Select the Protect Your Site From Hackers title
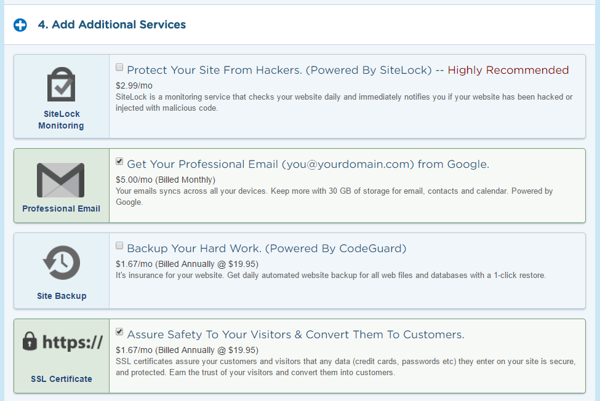Viewport: 600px width, 401px height. click(x=279, y=70)
